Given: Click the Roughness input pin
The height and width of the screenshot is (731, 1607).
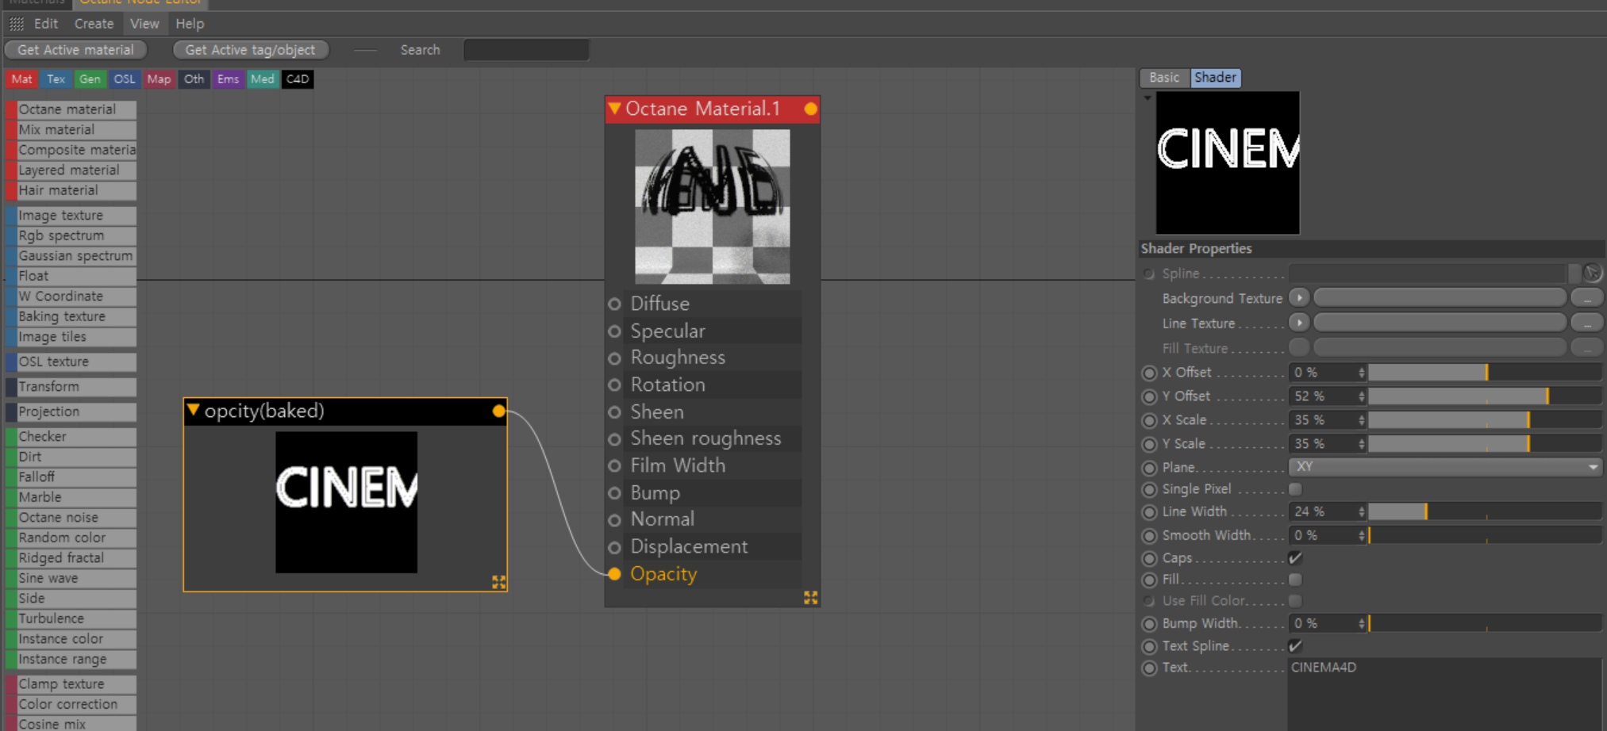Looking at the screenshot, I should click(x=614, y=358).
